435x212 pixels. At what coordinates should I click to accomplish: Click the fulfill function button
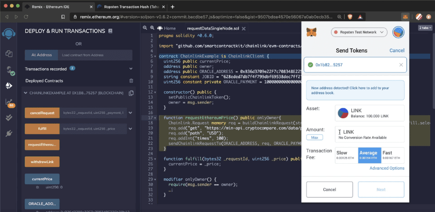click(42, 129)
